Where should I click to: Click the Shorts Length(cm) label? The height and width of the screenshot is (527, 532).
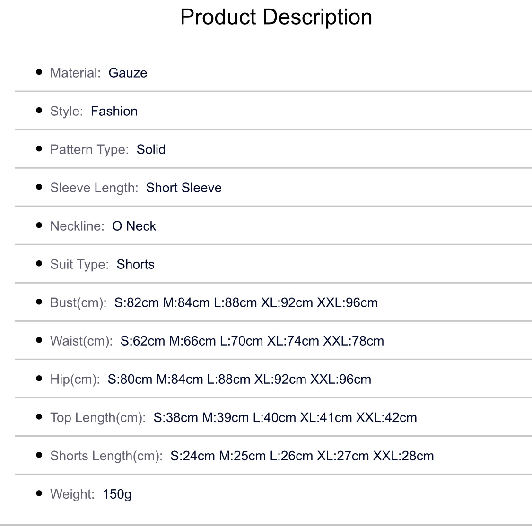[x=106, y=456]
